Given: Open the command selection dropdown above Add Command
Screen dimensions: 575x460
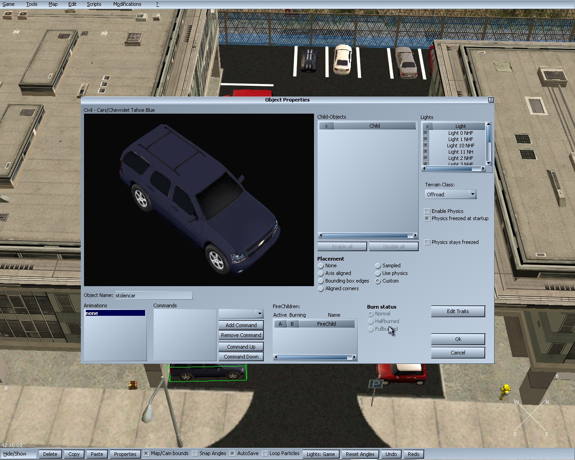Looking at the screenshot, I should [x=241, y=314].
